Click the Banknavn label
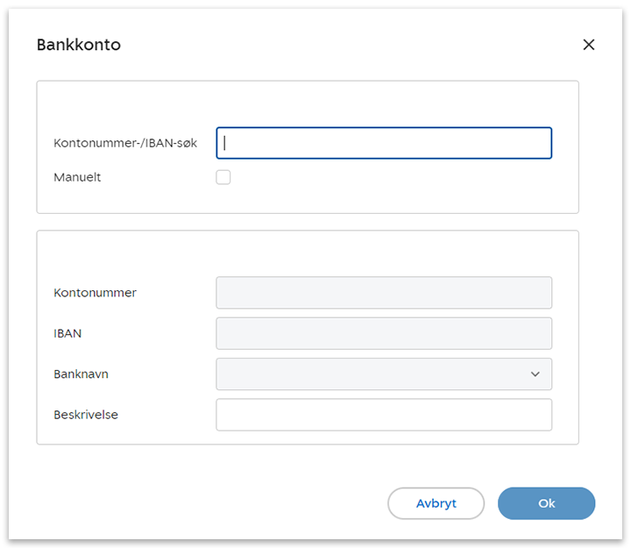 81,374
